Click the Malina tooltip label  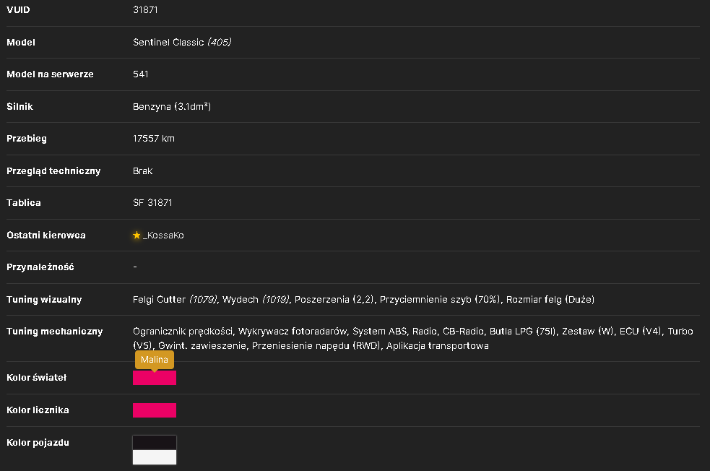[155, 360]
